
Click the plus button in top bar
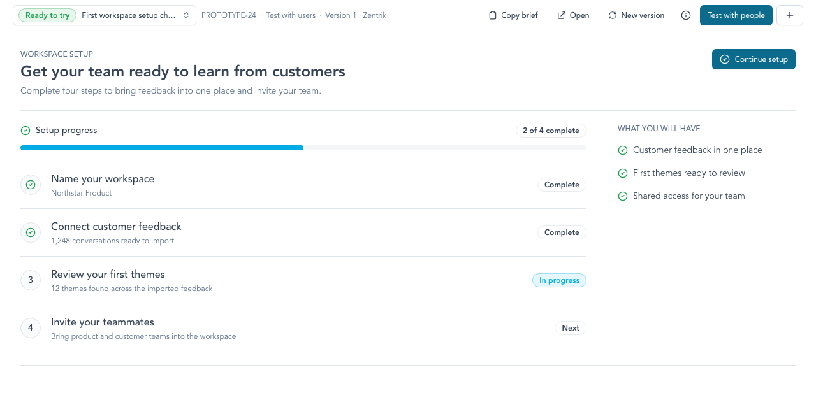(x=790, y=15)
